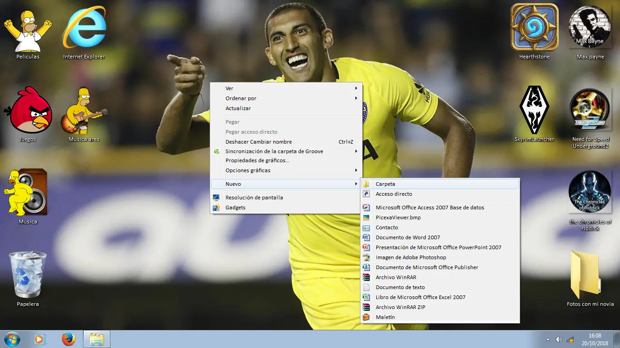Create new Libro de Excel 2007

coord(440,297)
